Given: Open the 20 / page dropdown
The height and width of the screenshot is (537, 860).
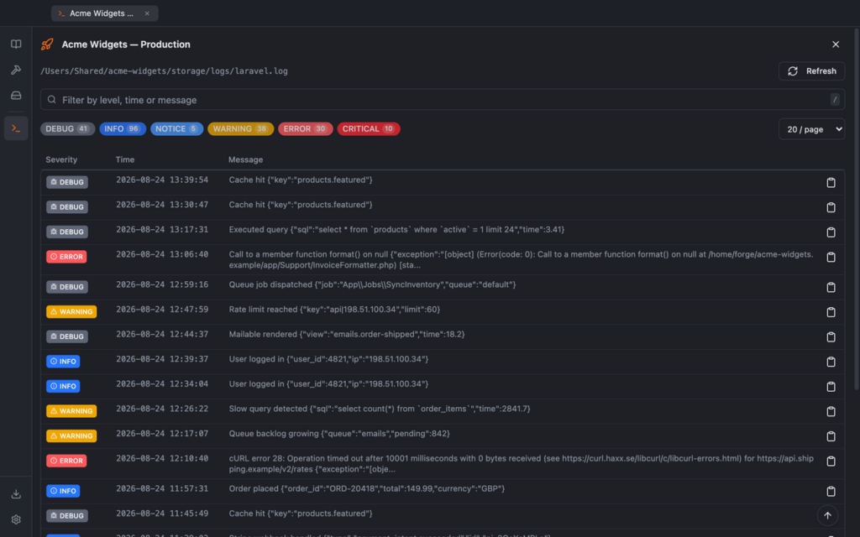Looking at the screenshot, I should pos(812,129).
